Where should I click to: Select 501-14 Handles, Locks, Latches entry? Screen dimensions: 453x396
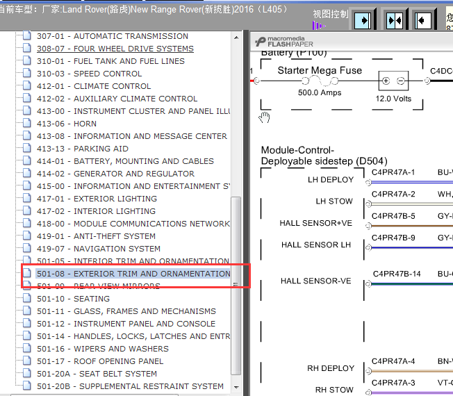point(133,336)
